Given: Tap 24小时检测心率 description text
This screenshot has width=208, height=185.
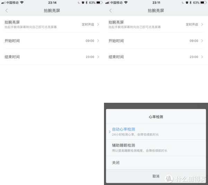Looking at the screenshot, I should [x=135, y=135].
